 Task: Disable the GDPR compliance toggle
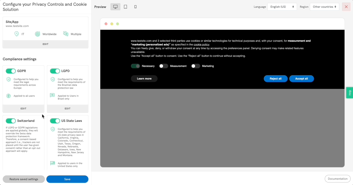click(x=11, y=71)
